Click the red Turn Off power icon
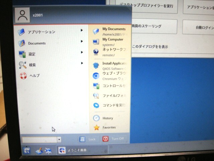Viewport: 214px width, 161px height. pyautogui.click(x=105, y=139)
